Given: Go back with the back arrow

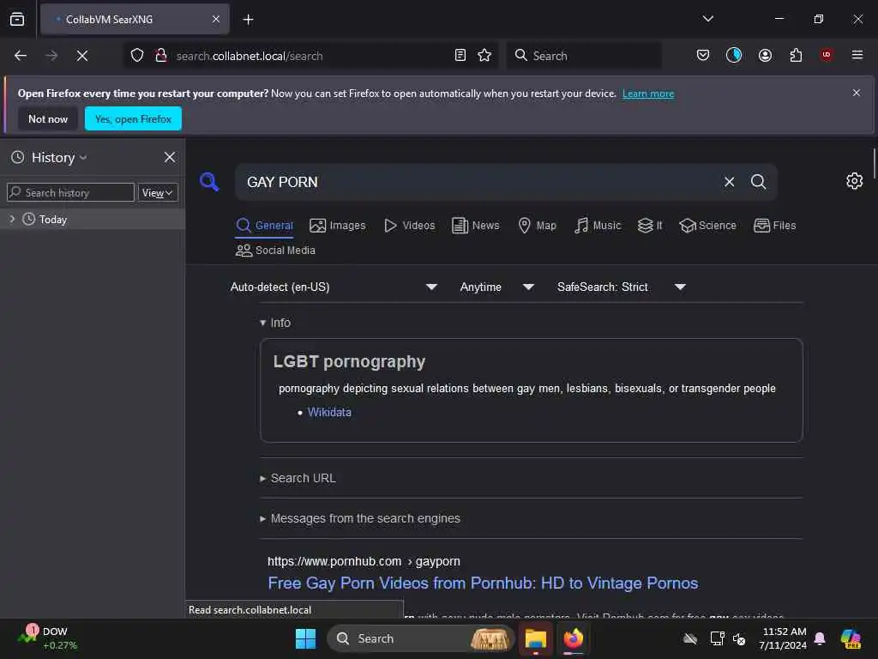Looking at the screenshot, I should coord(21,56).
